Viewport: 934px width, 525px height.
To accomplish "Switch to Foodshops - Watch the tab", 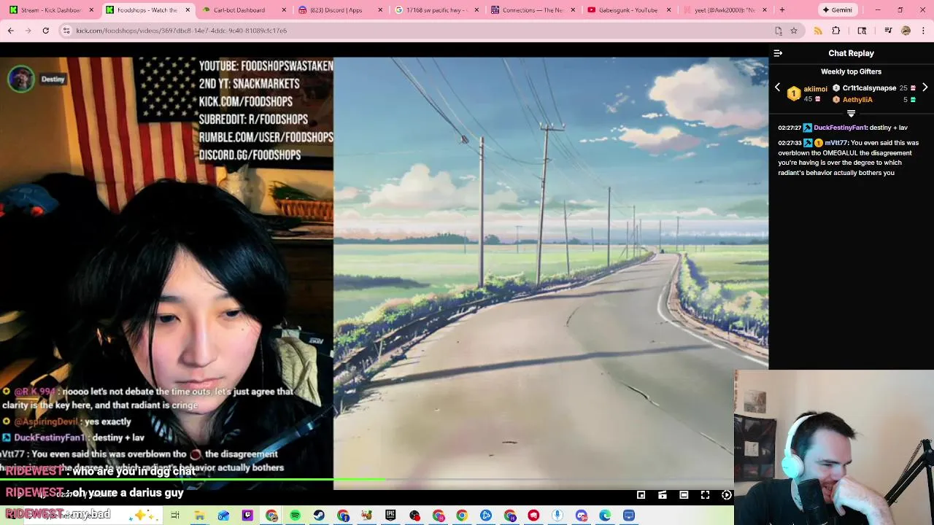I will point(147,10).
